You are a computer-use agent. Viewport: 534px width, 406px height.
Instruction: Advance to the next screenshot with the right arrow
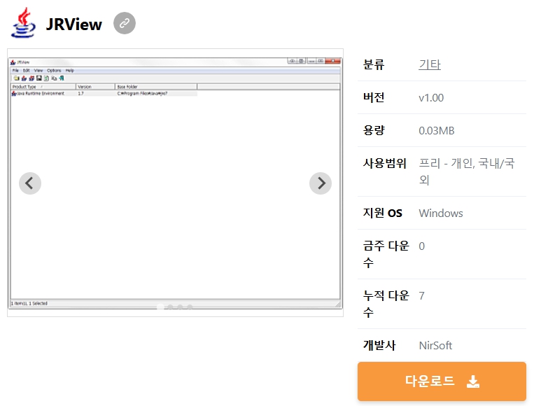pos(321,183)
